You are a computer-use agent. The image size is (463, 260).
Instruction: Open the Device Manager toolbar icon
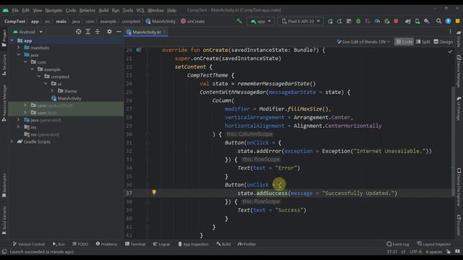pyautogui.click(x=417, y=21)
